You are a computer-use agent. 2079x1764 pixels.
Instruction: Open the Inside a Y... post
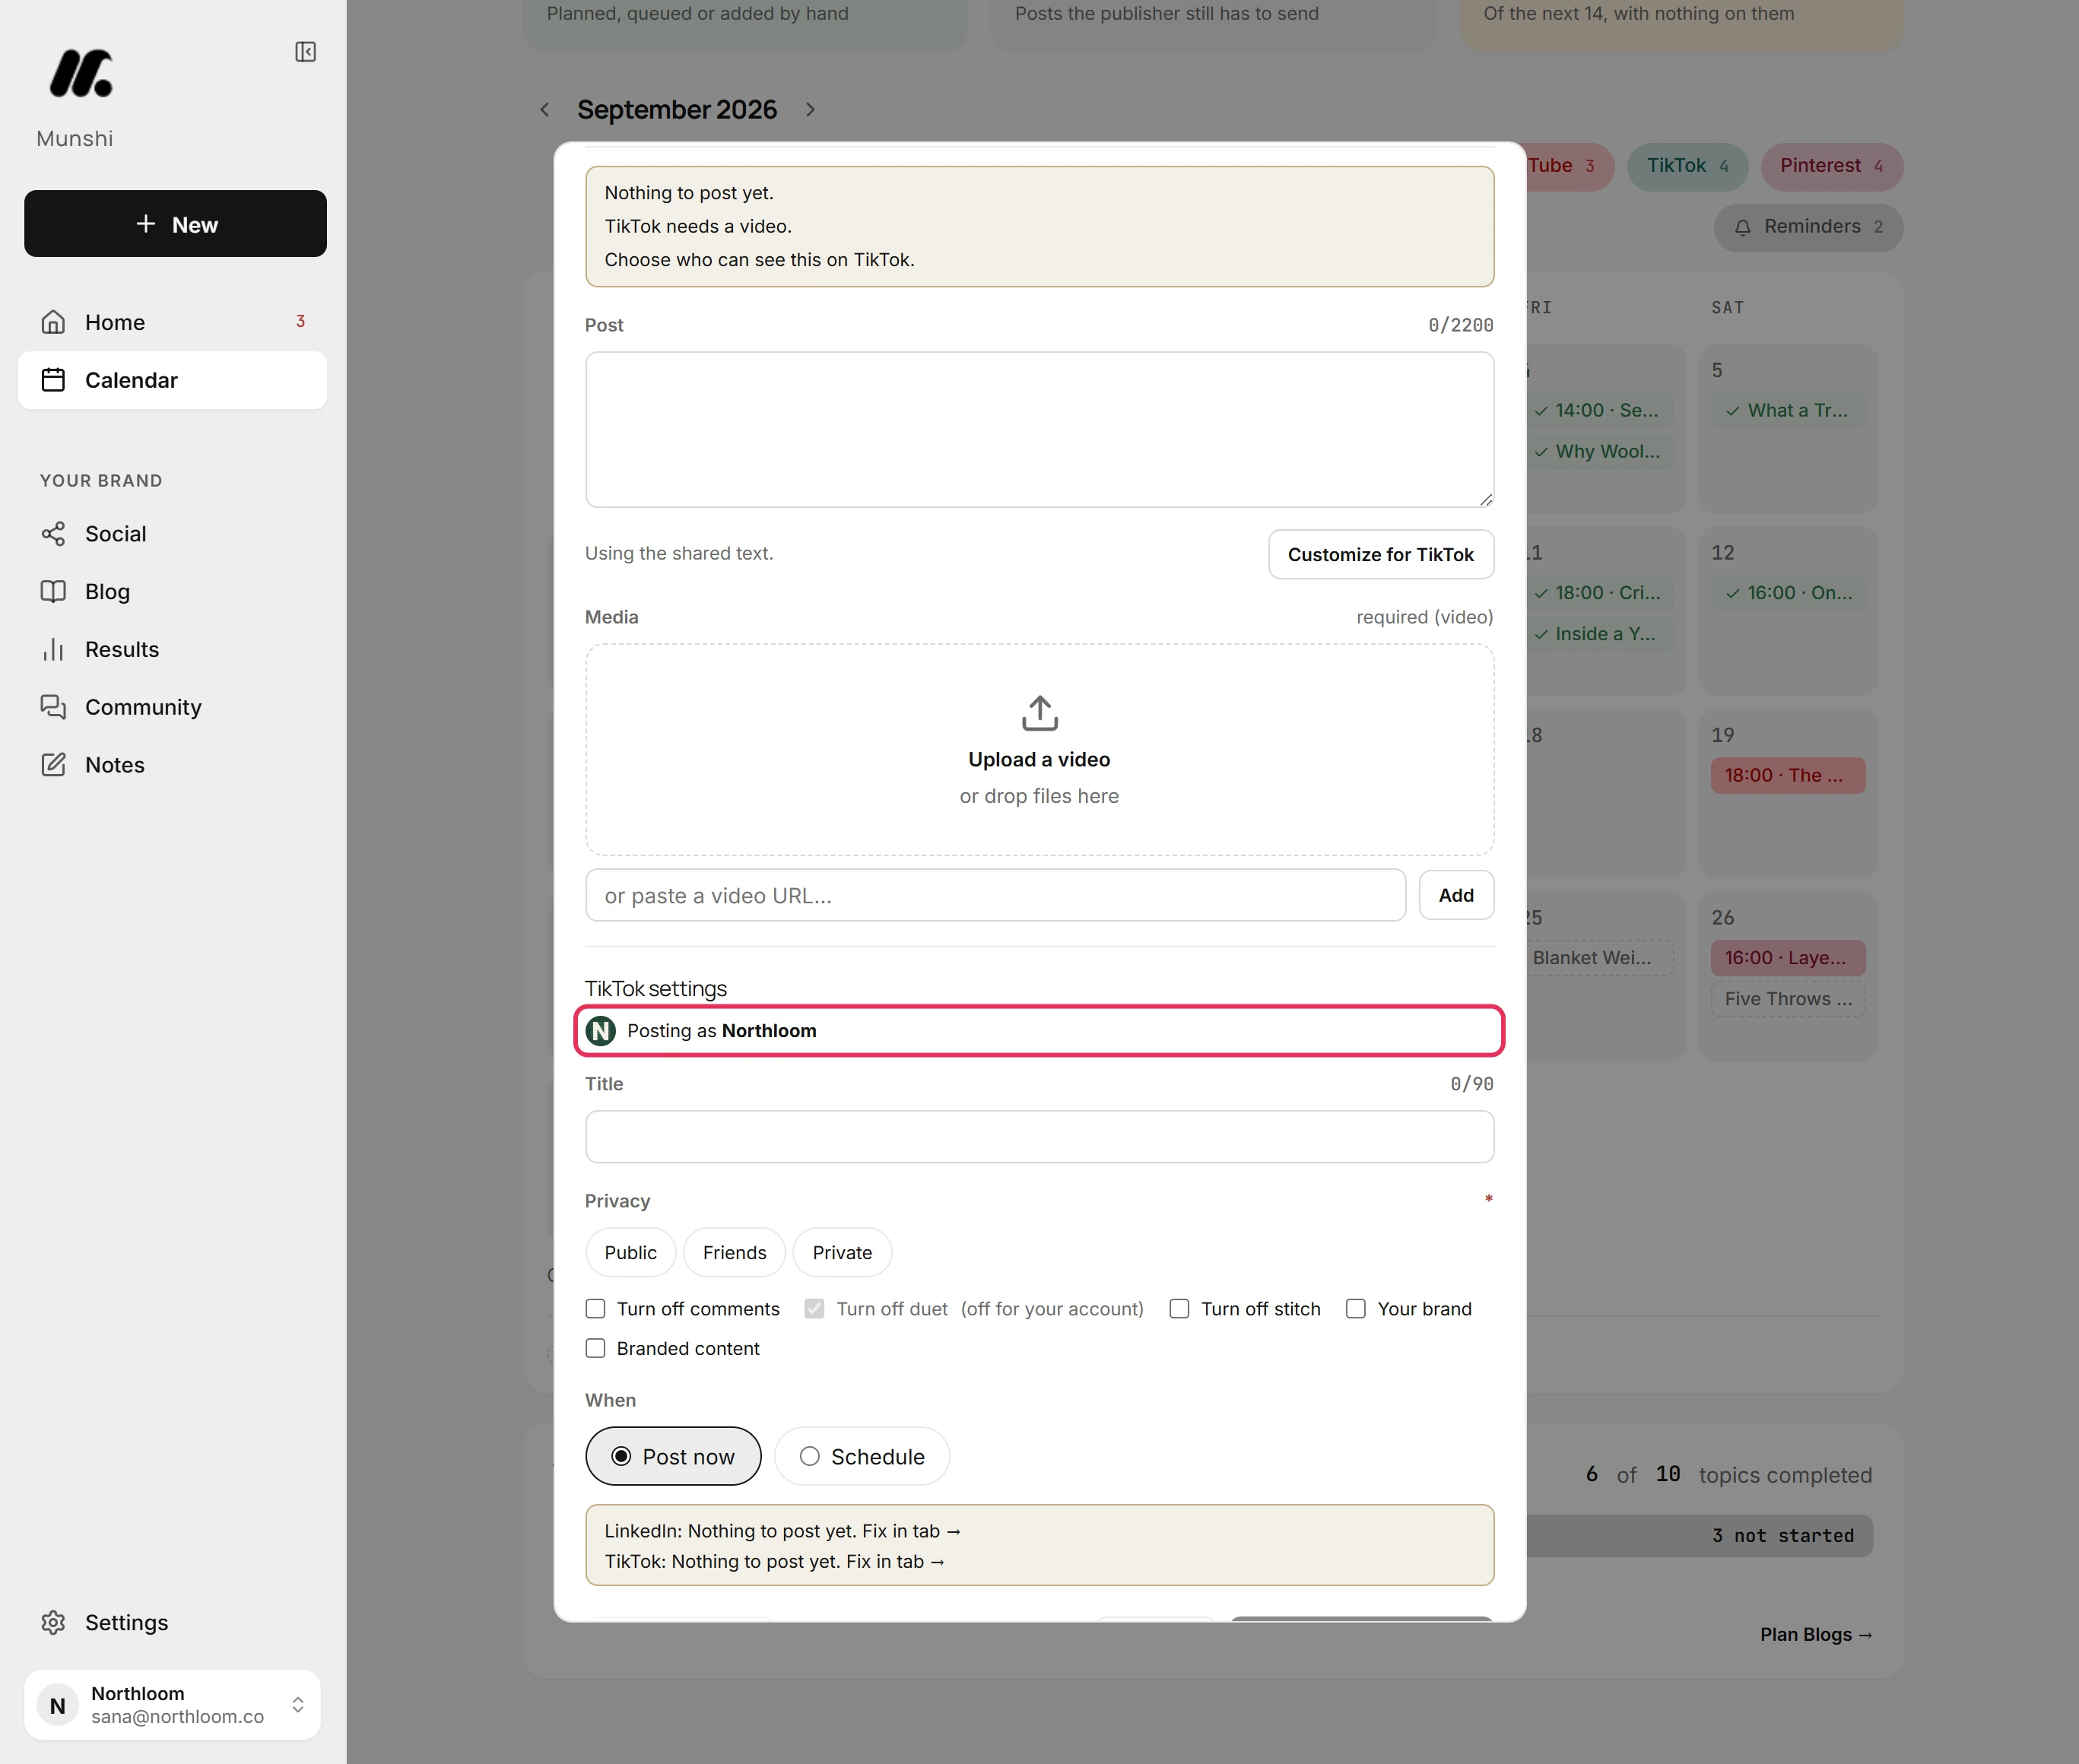(x=1599, y=634)
